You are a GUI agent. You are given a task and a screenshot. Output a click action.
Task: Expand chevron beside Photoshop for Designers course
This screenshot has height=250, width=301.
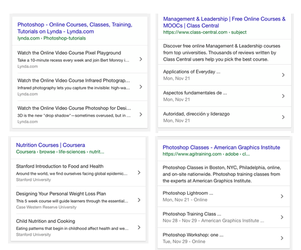point(140,114)
